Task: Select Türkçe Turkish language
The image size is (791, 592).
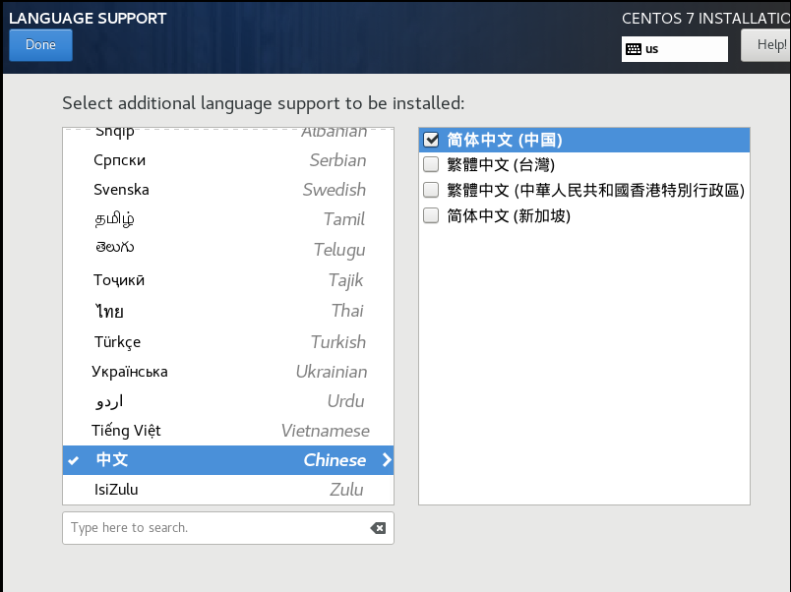Action: coord(228,342)
